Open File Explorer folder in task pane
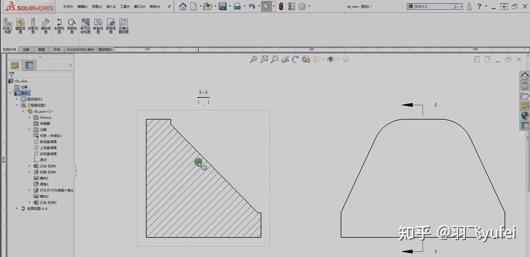 point(525,96)
